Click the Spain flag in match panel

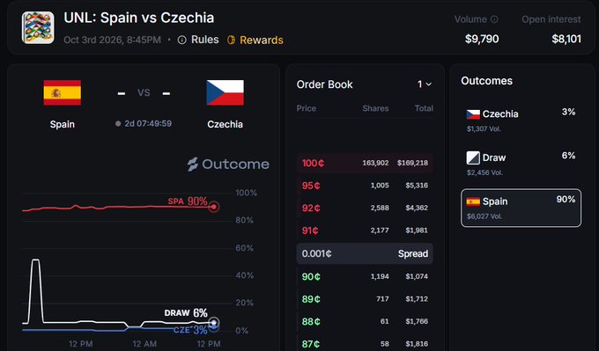[x=63, y=92]
